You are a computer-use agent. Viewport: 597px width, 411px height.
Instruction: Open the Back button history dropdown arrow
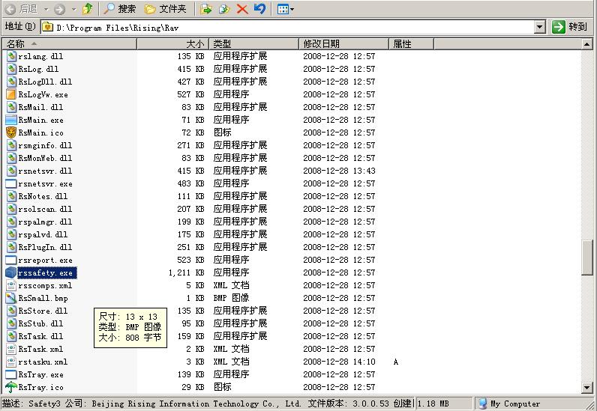[46, 9]
